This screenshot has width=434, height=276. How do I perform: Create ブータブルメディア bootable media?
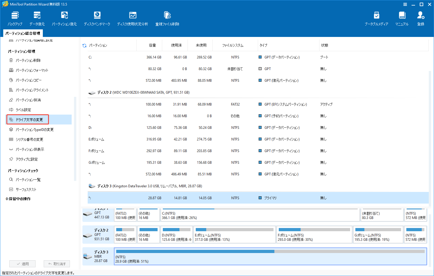tap(377, 18)
